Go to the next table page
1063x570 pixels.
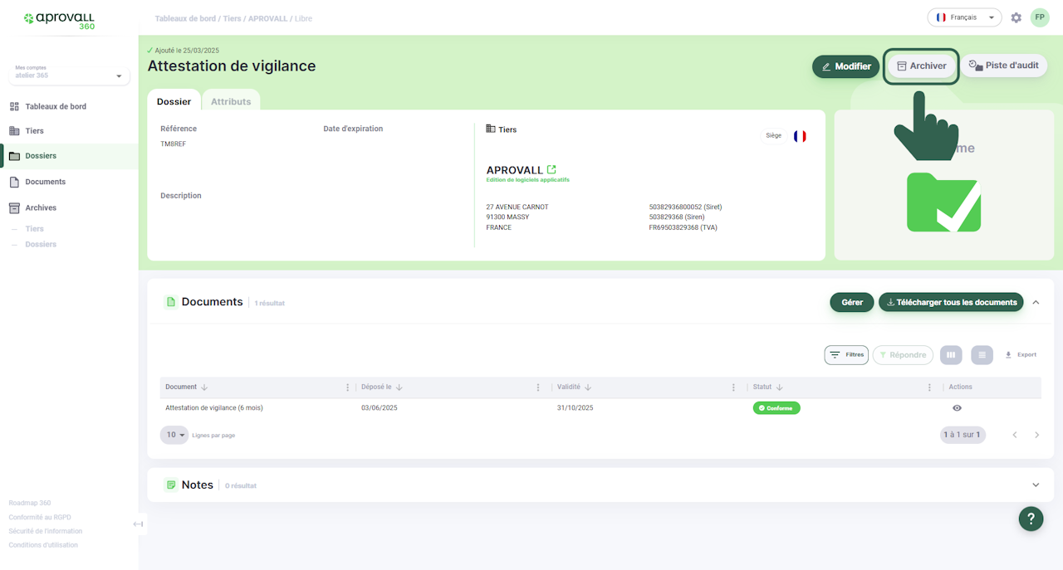[x=1036, y=435]
